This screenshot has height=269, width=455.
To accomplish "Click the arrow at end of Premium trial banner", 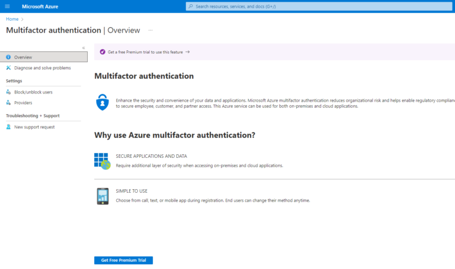I will point(188,52).
